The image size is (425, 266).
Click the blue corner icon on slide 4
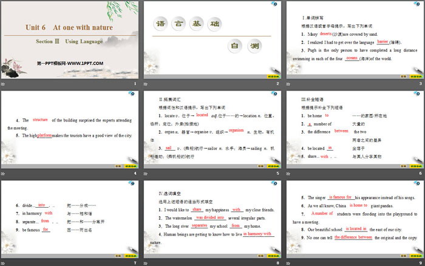[x=132, y=94]
